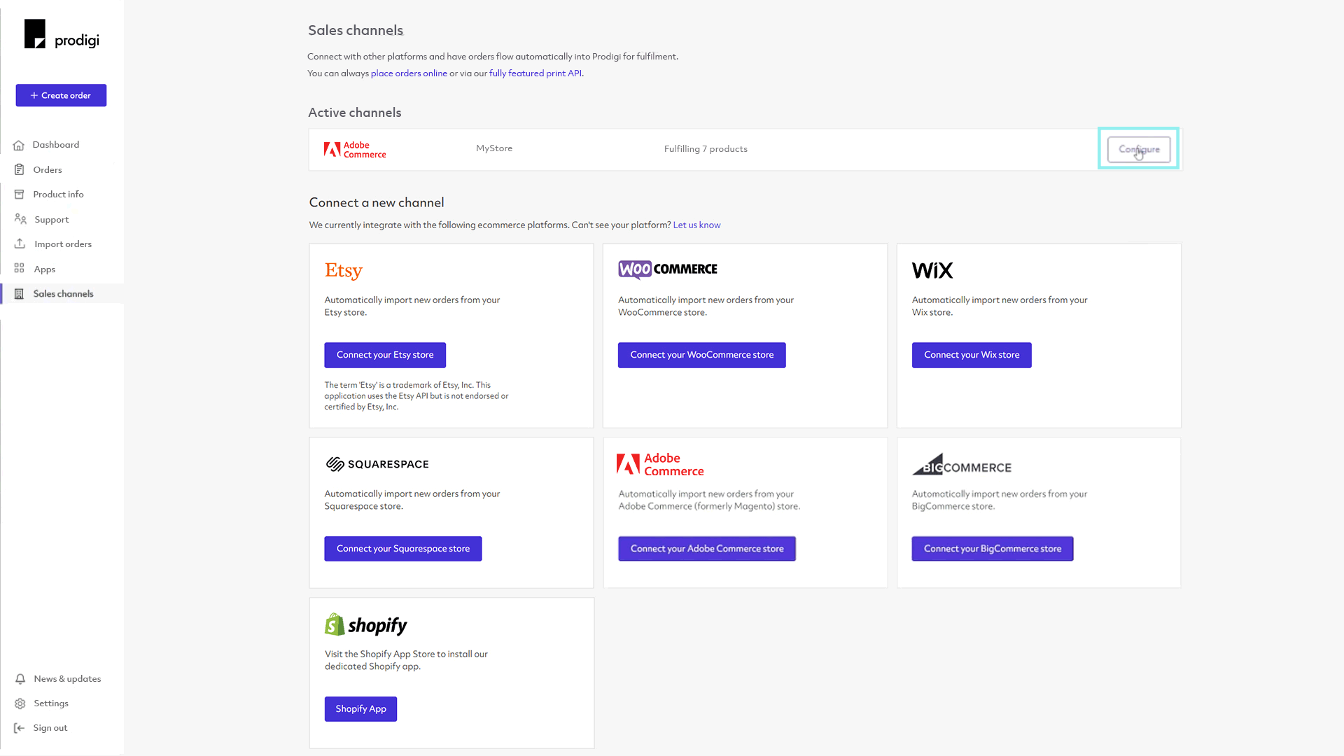Viewport: 1344px width, 756px height.
Task: Click the Sales channels menu item
Action: [x=63, y=293]
